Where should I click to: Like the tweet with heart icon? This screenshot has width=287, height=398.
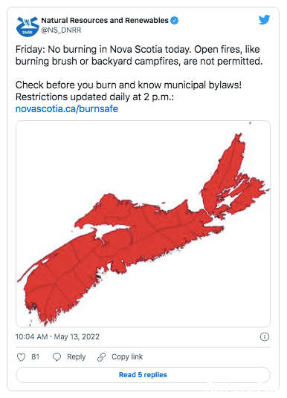tap(21, 357)
